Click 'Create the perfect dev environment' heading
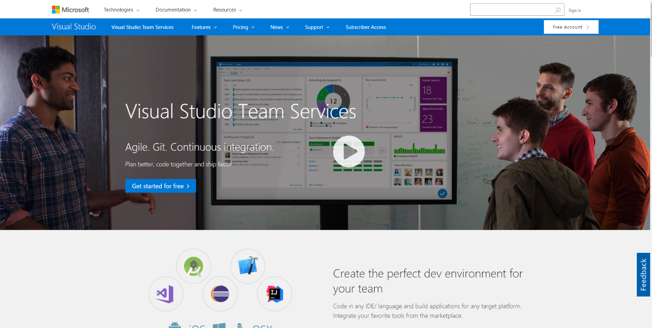 (428, 281)
